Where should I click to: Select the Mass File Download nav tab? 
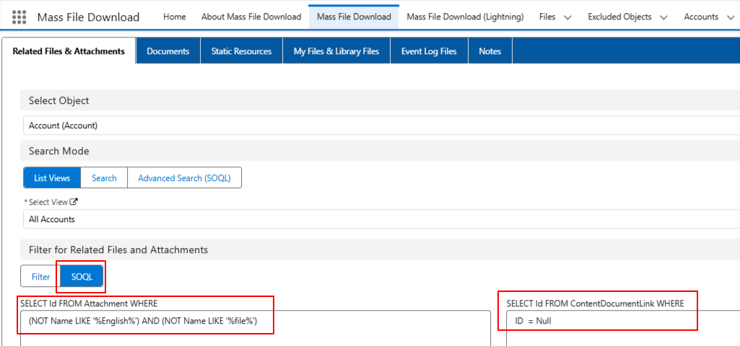[x=354, y=17]
